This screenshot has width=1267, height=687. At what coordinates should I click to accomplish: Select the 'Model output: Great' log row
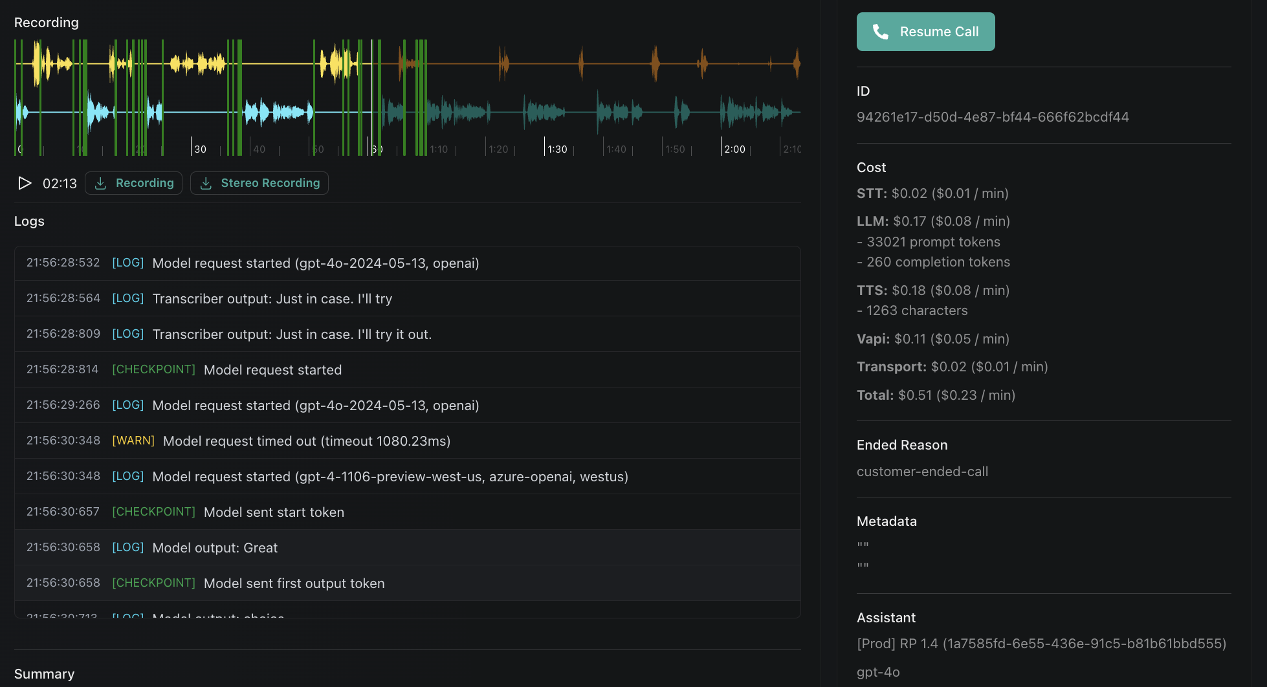(215, 547)
